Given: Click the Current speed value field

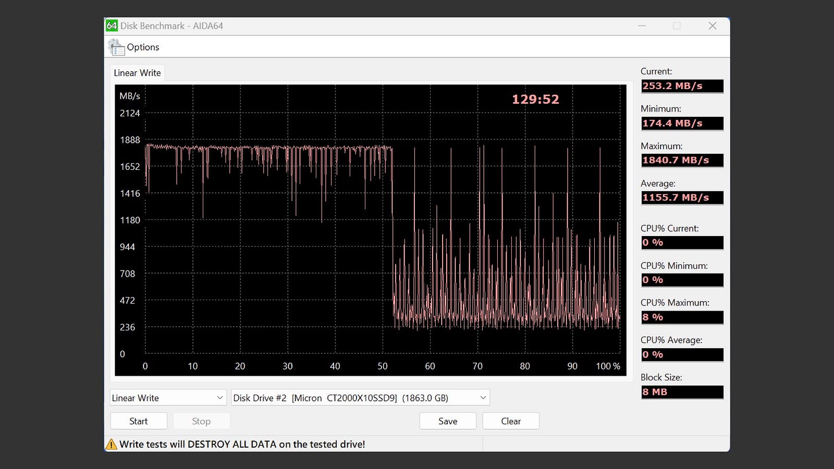Looking at the screenshot, I should pos(682,86).
